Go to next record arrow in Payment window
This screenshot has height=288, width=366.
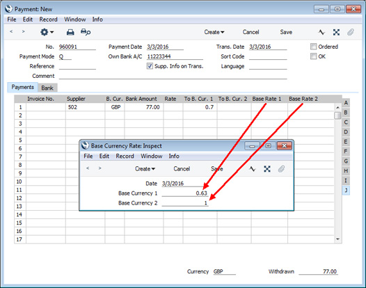point(23,31)
